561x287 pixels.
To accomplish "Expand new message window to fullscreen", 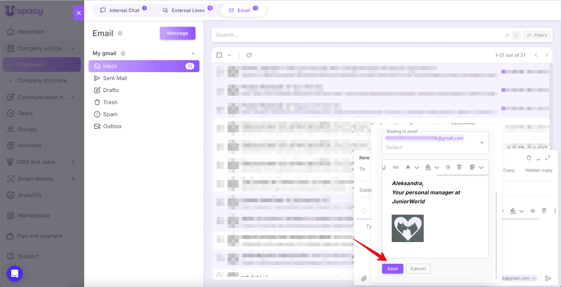I will 547,158.
